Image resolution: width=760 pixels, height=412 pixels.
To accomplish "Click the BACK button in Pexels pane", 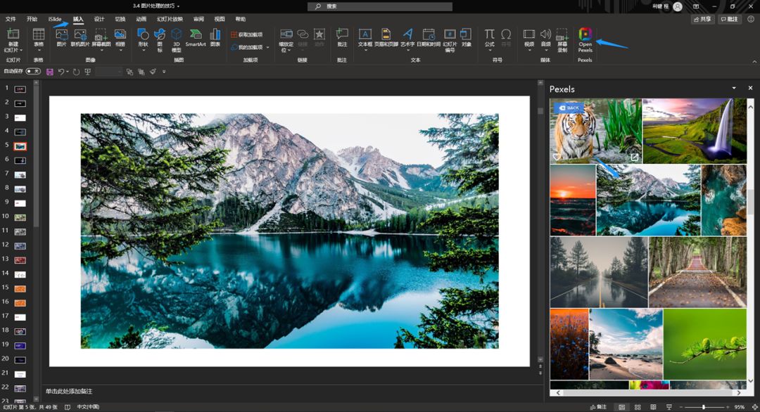I will click(x=569, y=108).
